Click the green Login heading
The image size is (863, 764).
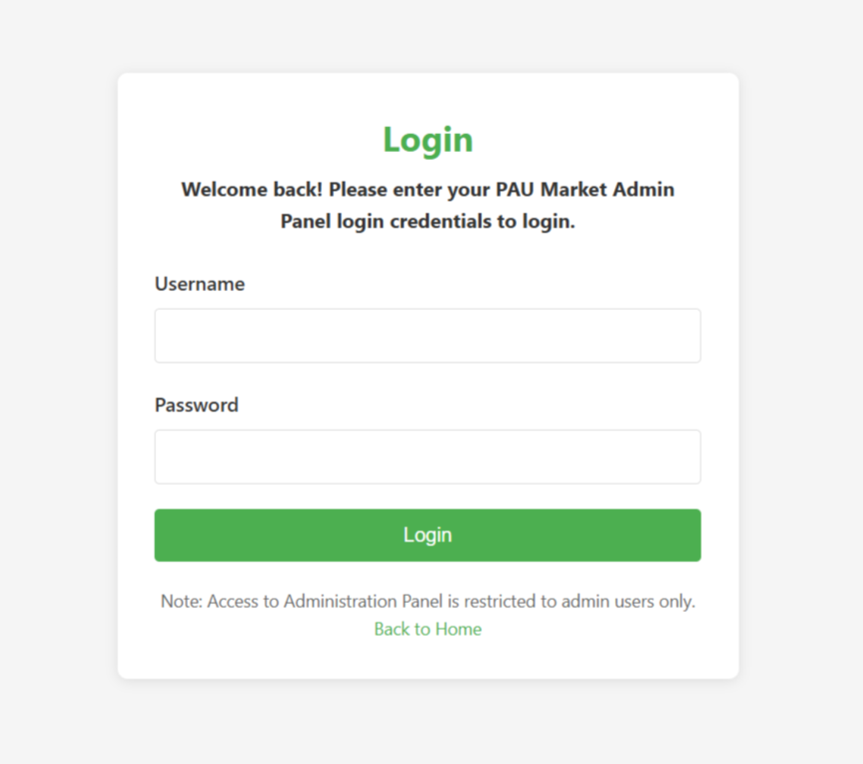click(427, 140)
